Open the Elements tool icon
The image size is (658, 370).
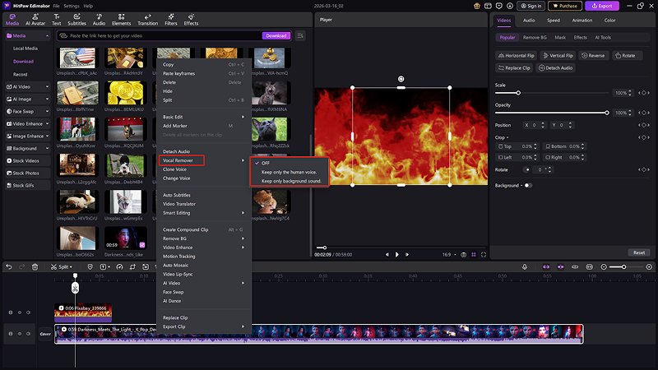pos(122,18)
